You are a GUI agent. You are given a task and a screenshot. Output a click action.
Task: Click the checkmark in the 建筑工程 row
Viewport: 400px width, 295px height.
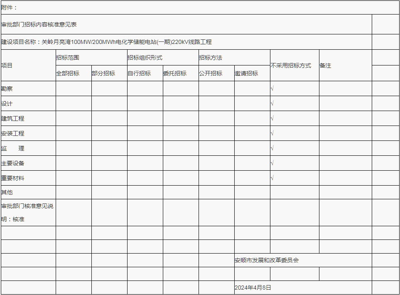point(272,118)
